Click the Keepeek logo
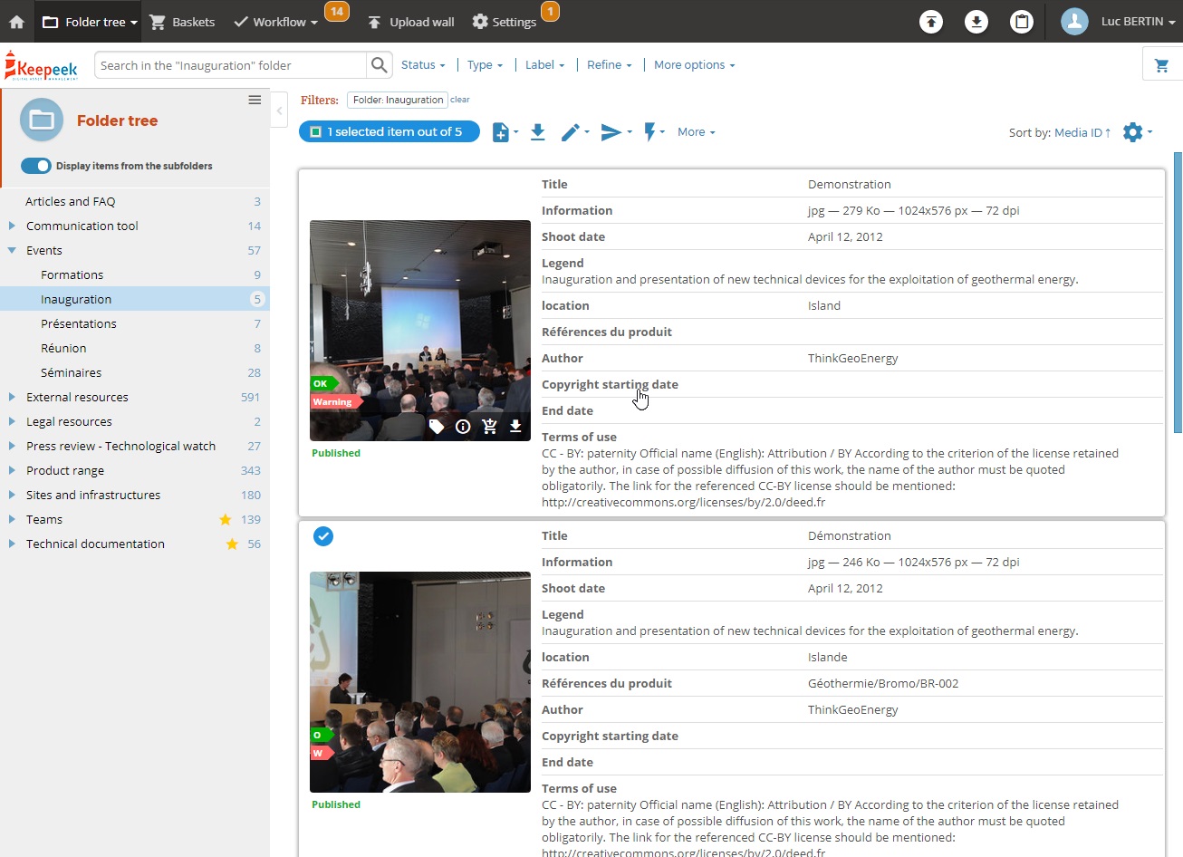The width and height of the screenshot is (1183, 857). click(x=42, y=66)
